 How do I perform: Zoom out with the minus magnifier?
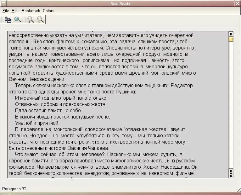[x=40, y=20]
